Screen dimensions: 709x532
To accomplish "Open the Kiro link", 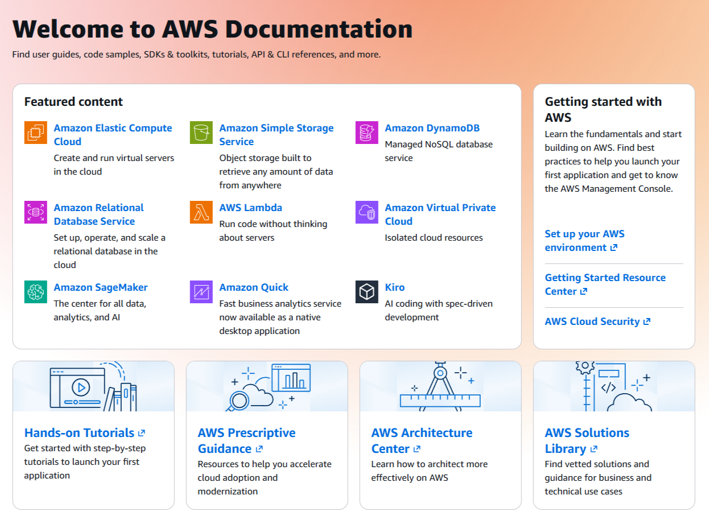I will 395,287.
